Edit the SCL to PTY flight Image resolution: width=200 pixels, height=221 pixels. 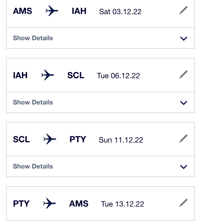click(x=183, y=138)
